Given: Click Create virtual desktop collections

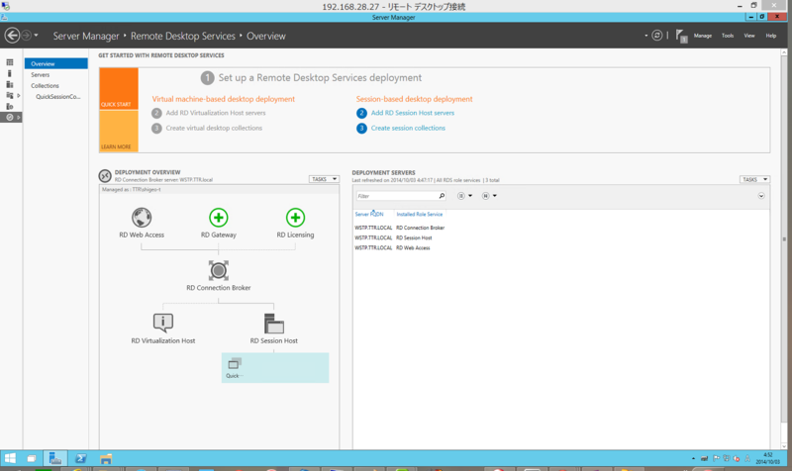Looking at the screenshot, I should pyautogui.click(x=214, y=129).
